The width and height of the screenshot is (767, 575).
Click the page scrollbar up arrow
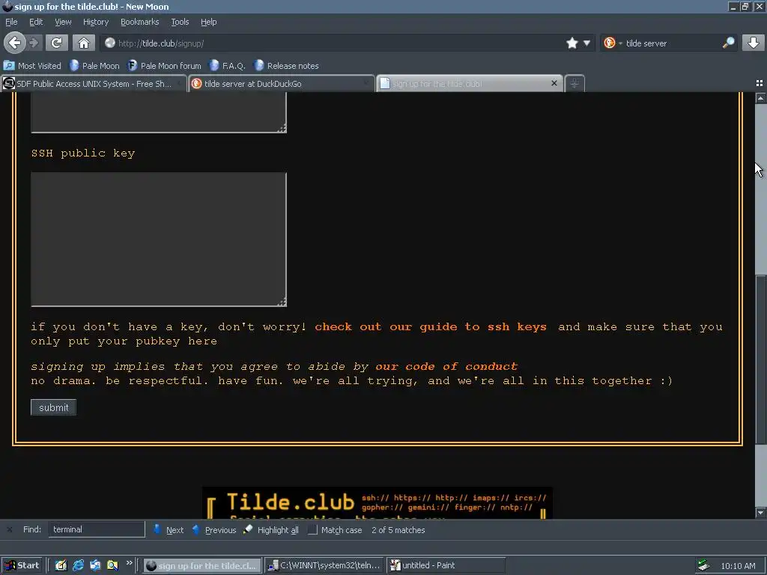[760, 98]
